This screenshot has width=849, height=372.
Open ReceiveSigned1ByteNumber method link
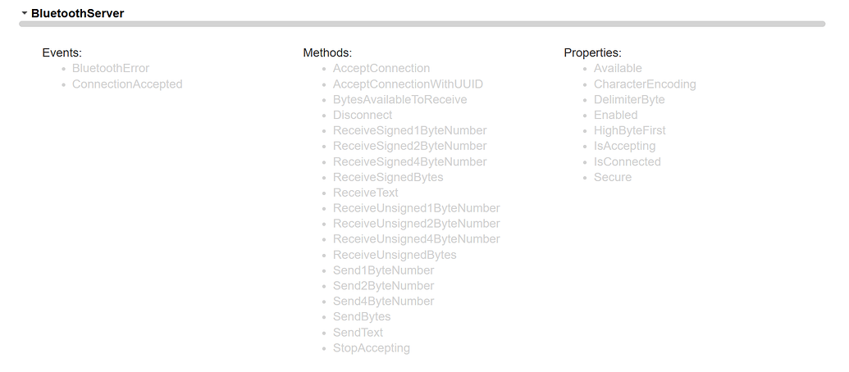409,131
